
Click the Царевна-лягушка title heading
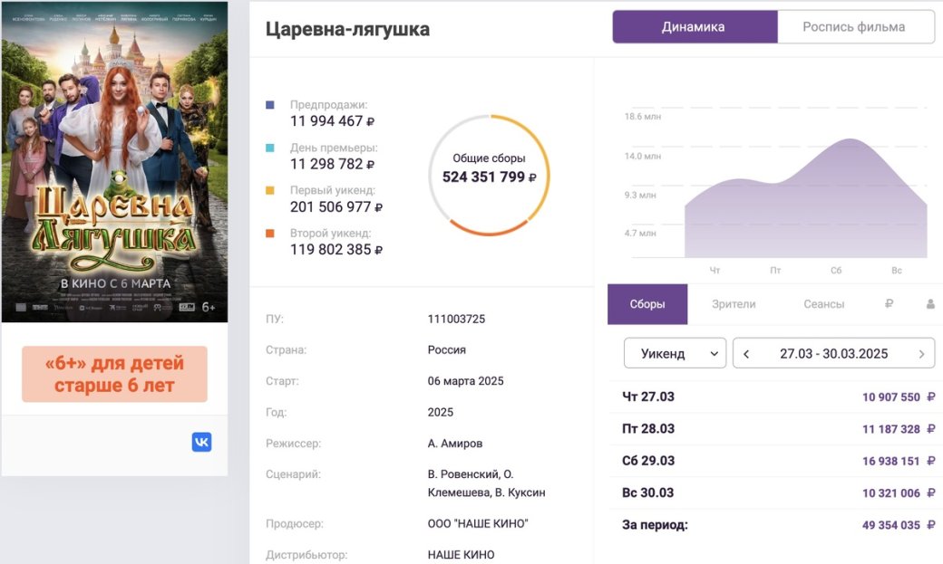(x=347, y=29)
